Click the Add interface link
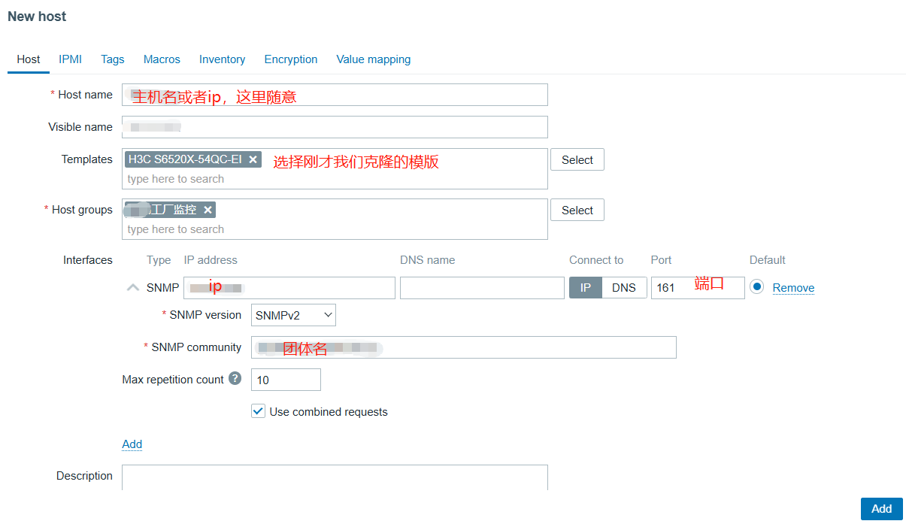The width and height of the screenshot is (906, 527). tap(132, 444)
